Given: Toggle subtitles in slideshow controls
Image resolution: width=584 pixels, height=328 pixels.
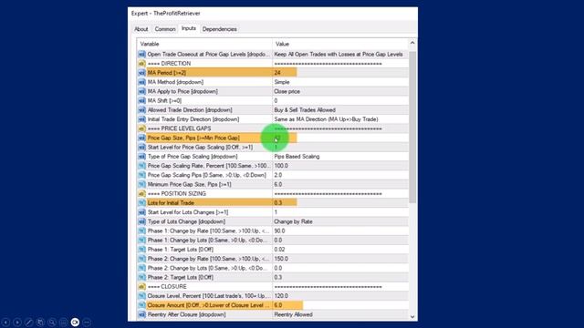Looking at the screenshot, I should (63, 323).
